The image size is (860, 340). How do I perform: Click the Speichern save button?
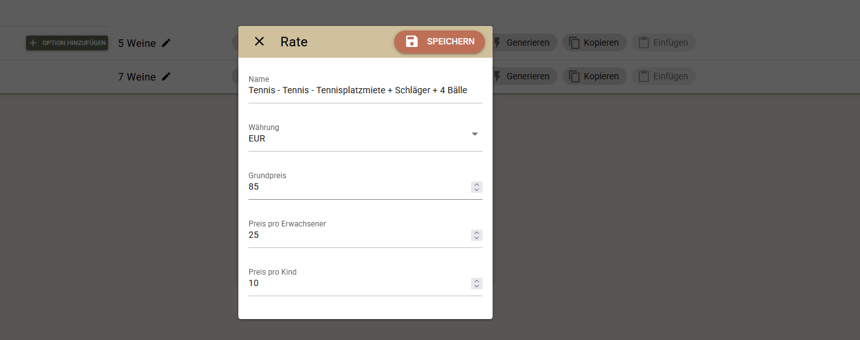click(x=439, y=42)
